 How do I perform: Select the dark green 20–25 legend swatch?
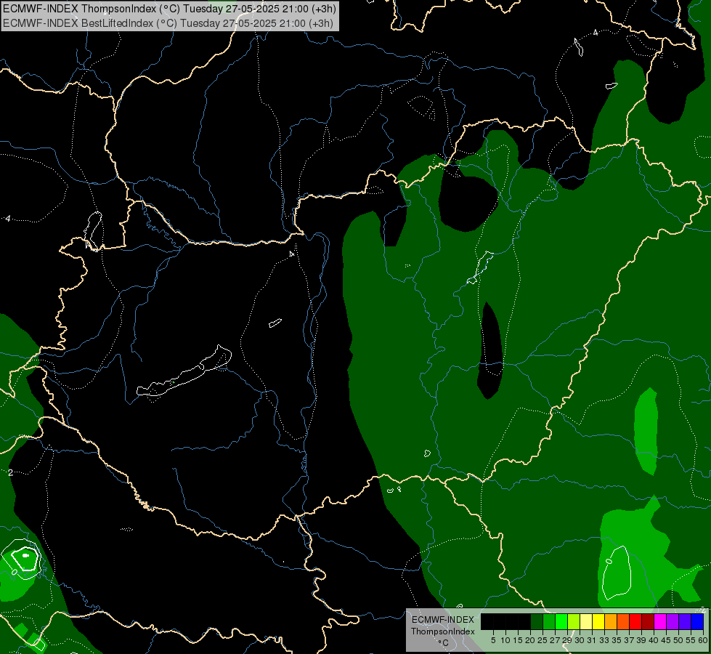537,621
